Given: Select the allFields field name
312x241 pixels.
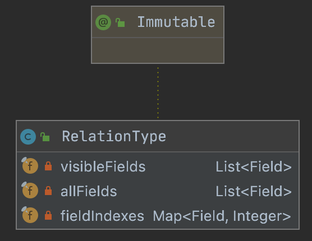Looking at the screenshot, I should pos(89,191).
